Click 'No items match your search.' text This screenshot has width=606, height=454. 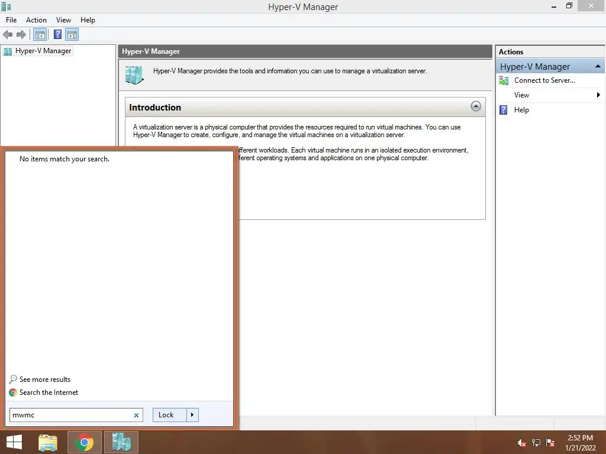[65, 159]
